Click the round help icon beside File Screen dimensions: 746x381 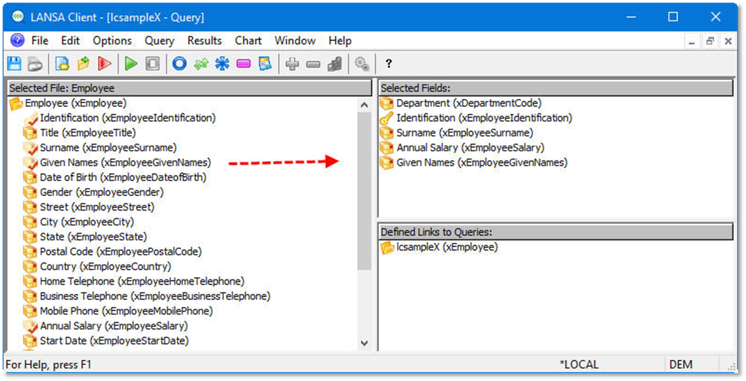pyautogui.click(x=17, y=40)
